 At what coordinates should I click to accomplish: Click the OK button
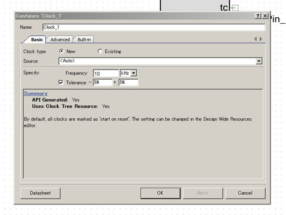tap(160, 193)
